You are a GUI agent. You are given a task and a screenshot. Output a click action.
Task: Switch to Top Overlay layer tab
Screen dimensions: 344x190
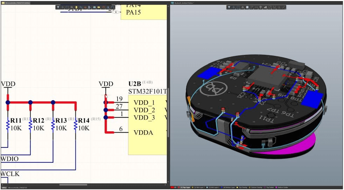click(x=242, y=188)
